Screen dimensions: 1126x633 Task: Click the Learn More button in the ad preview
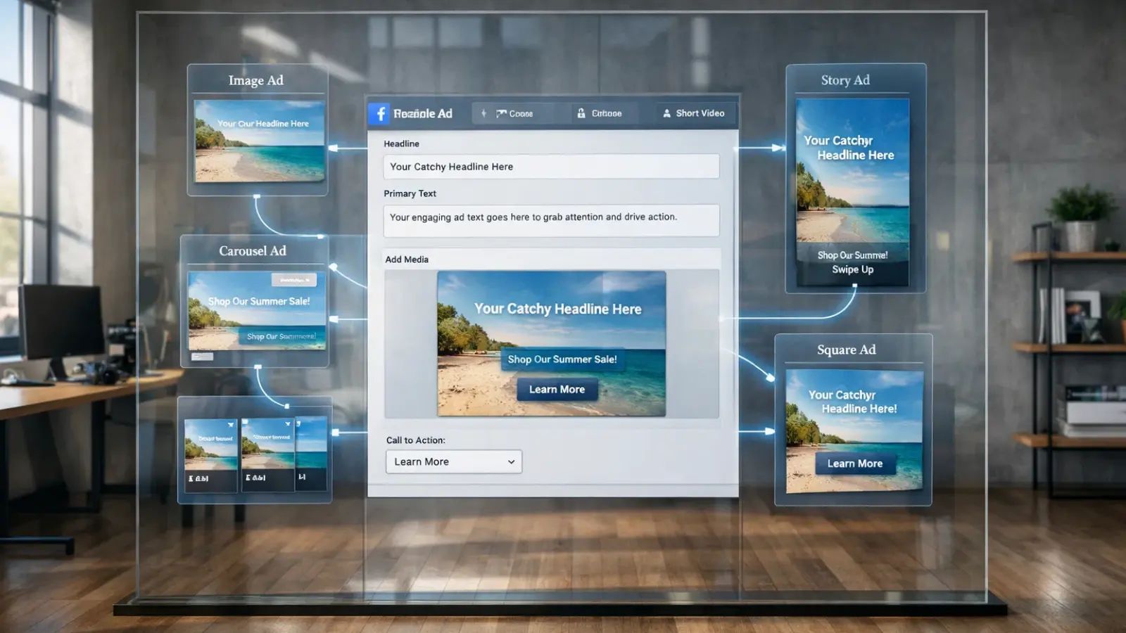(557, 389)
